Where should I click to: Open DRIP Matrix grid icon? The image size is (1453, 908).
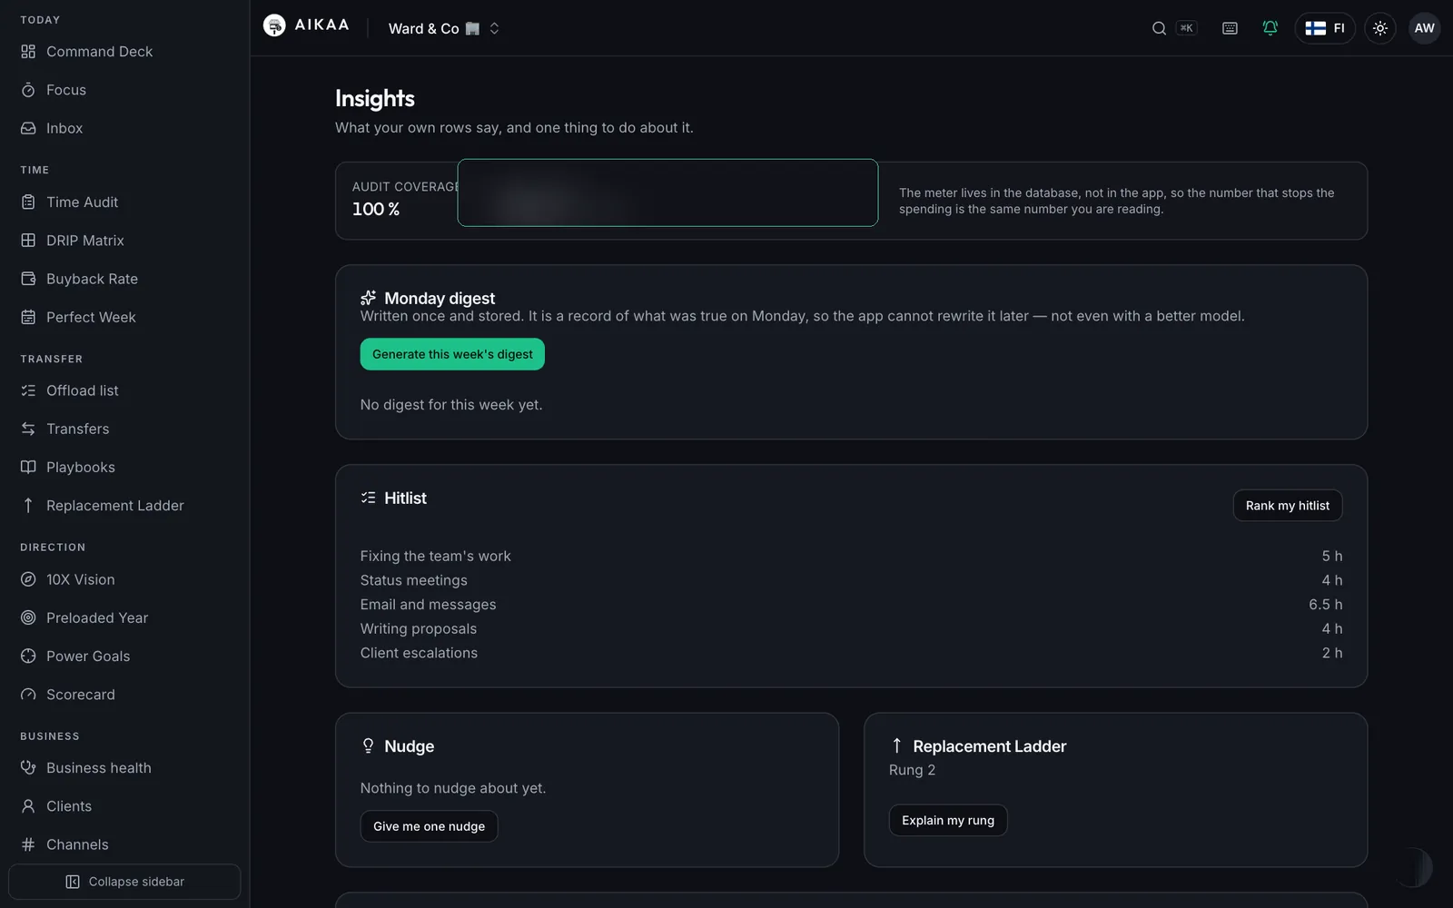(28, 241)
